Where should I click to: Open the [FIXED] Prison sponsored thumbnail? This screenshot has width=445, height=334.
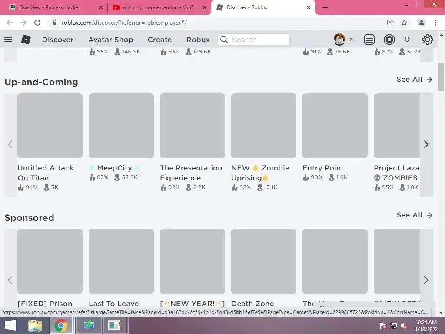[x=50, y=261]
